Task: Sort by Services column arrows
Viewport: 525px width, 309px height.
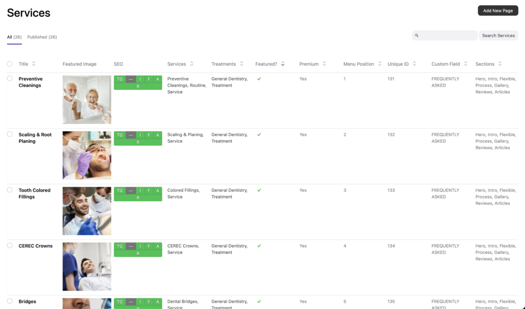Action: click(x=192, y=64)
